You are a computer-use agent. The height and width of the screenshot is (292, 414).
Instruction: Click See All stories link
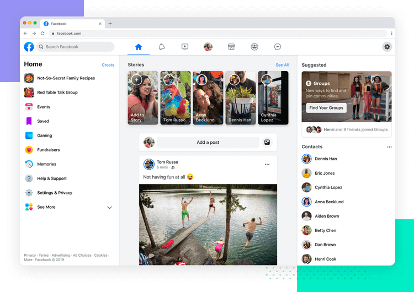pyautogui.click(x=282, y=65)
